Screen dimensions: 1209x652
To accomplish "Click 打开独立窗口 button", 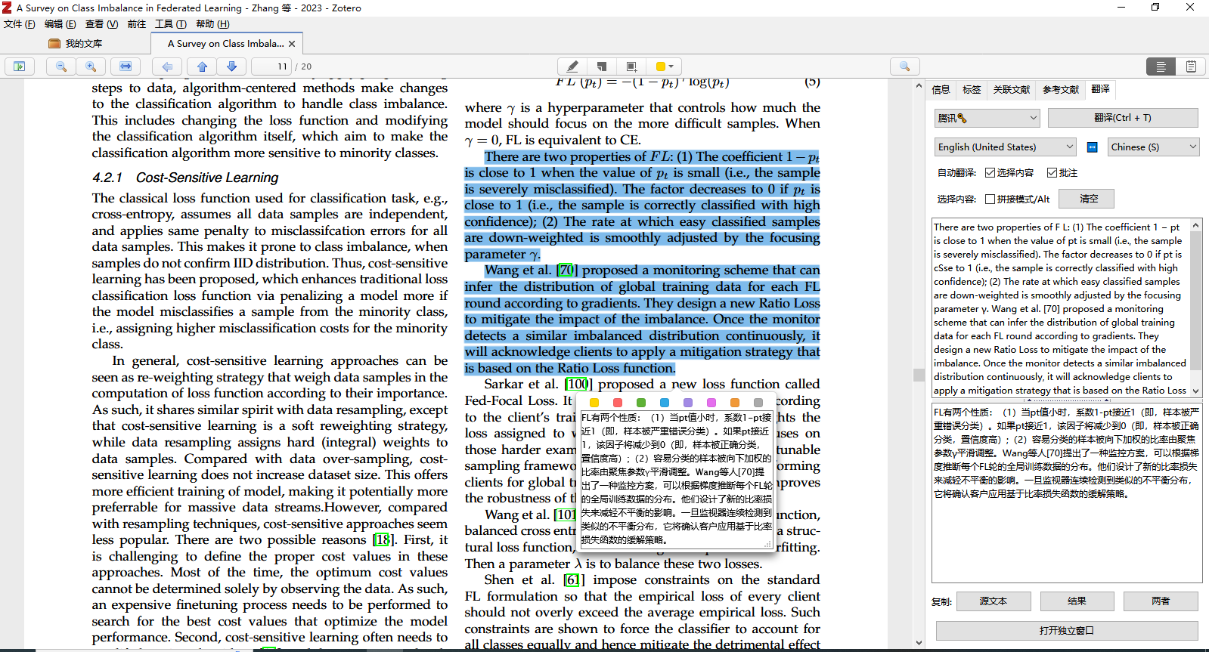I will click(x=1067, y=631).
